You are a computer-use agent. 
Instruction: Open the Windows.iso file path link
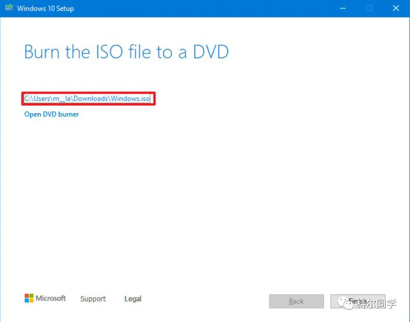(87, 99)
